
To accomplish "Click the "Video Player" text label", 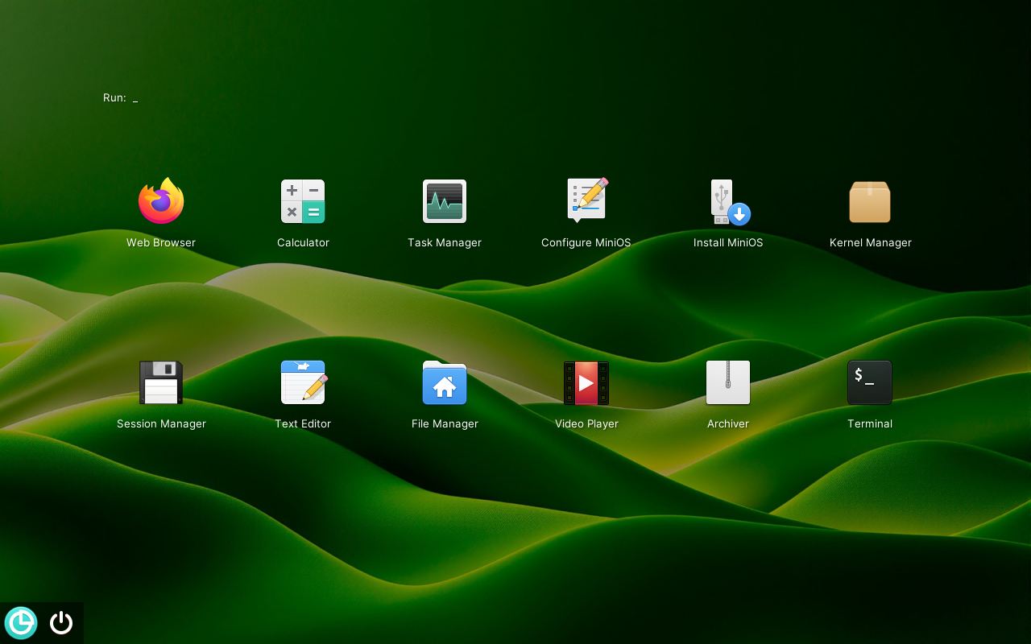I will [586, 424].
